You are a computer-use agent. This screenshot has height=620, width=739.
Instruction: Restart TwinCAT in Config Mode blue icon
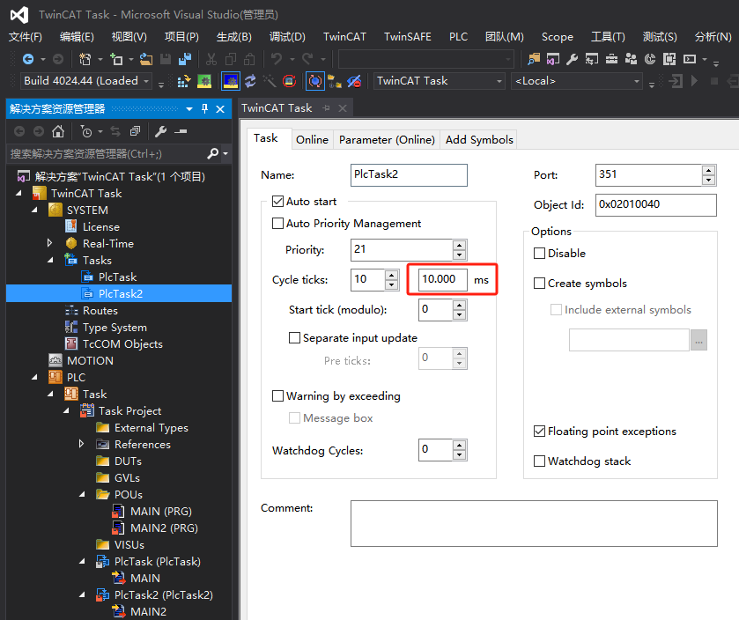click(x=231, y=82)
